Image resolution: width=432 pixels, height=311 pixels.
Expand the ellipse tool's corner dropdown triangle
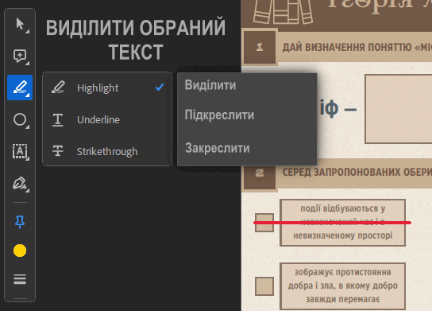28,127
